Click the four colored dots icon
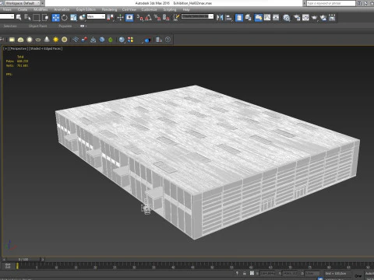The height and width of the screenshot is (280, 374). 130,40
